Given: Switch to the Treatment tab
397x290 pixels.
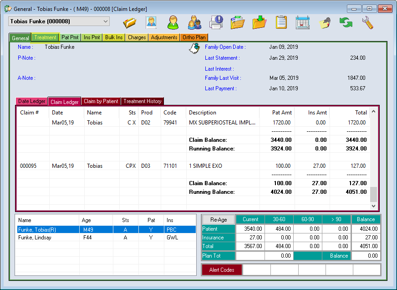Looking at the screenshot, I should click(x=45, y=37).
